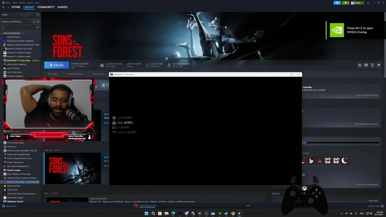The image size is (386, 217).
Task: Click the achievements gear icon
Action: pyautogui.click(x=169, y=65)
